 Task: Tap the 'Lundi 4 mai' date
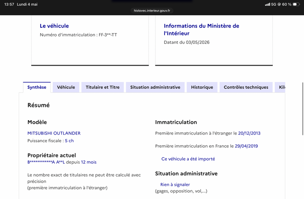[27, 4]
